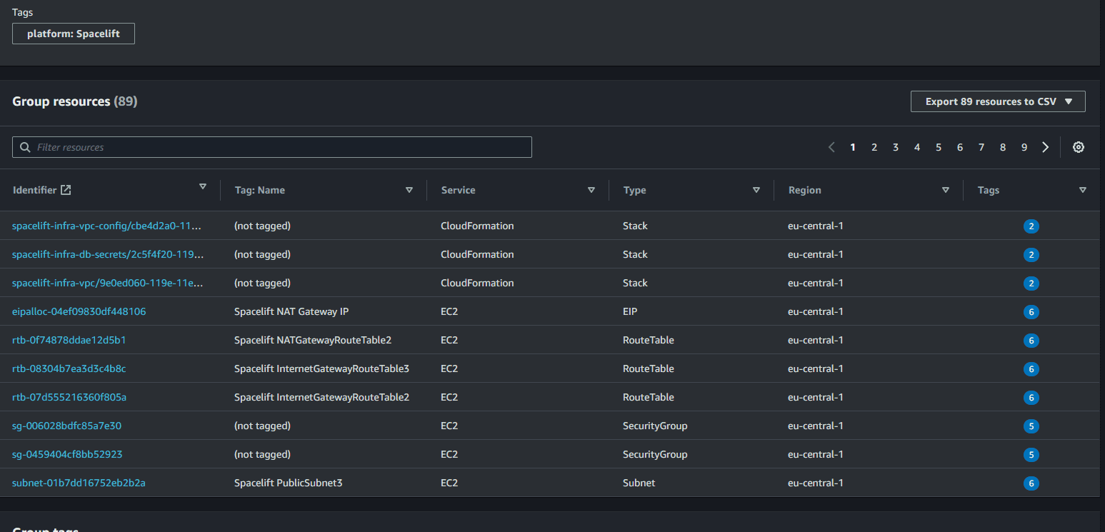Show tags badge for sg-006028bdfc85a7e30 row

pos(1031,426)
